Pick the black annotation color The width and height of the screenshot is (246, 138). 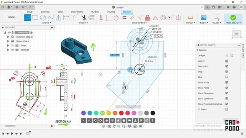pos(153,113)
